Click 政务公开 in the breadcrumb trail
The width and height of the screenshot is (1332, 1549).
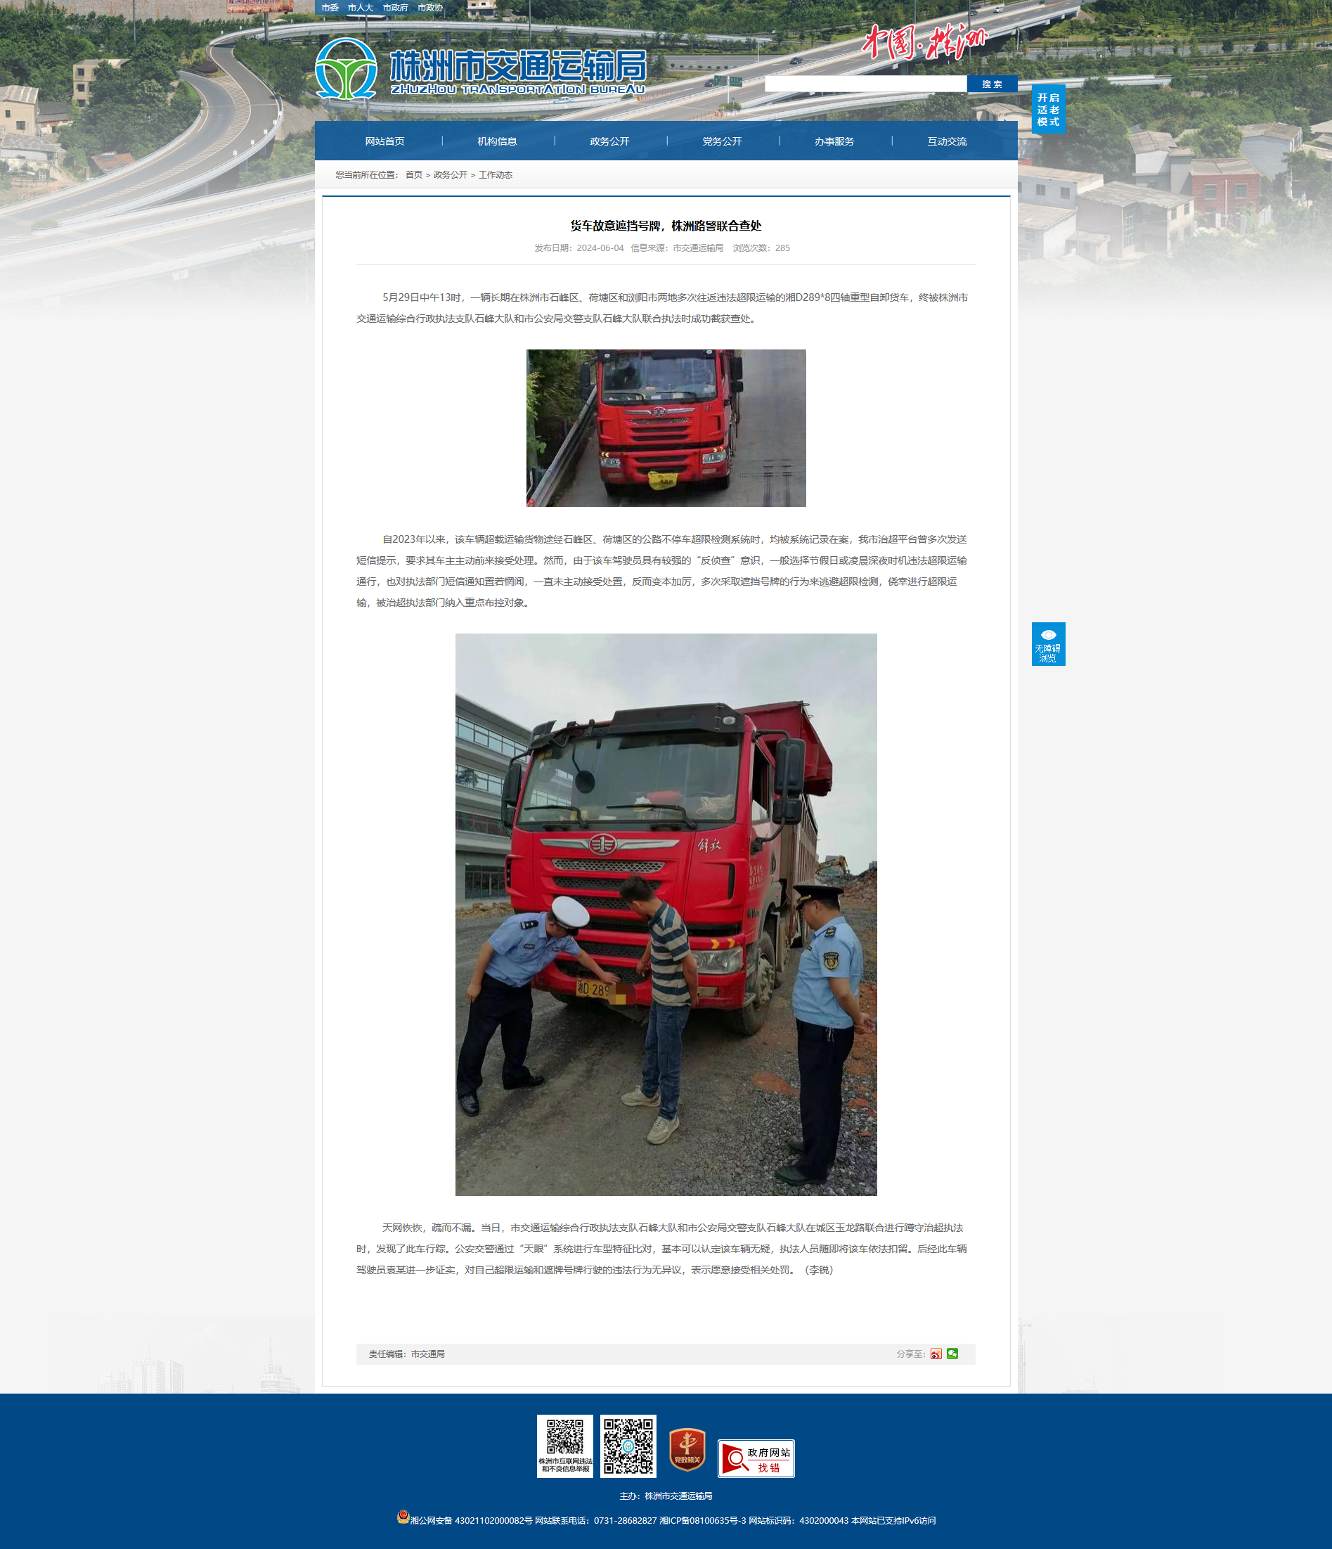[450, 175]
